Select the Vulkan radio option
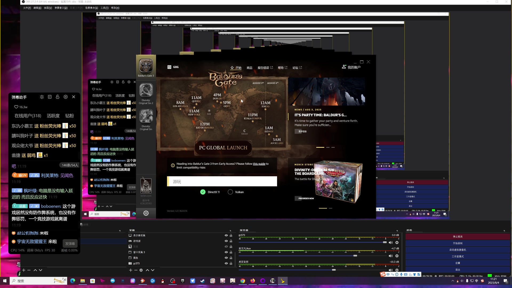Image resolution: width=512 pixels, height=288 pixels. [230, 192]
